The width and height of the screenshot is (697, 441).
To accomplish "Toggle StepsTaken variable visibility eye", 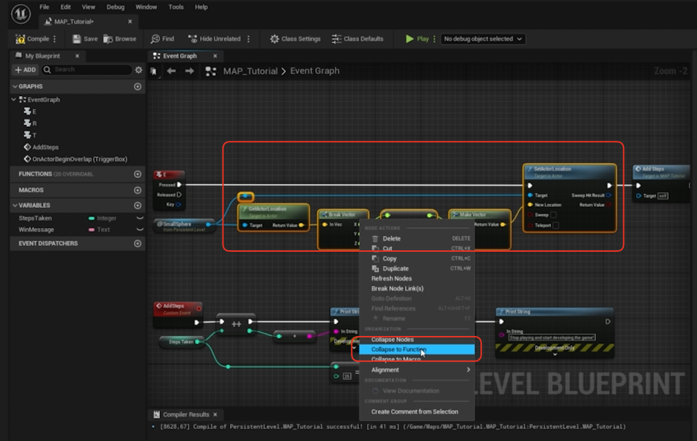I will 139,218.
